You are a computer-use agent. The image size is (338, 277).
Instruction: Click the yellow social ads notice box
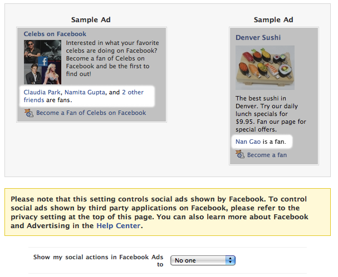(x=168, y=212)
